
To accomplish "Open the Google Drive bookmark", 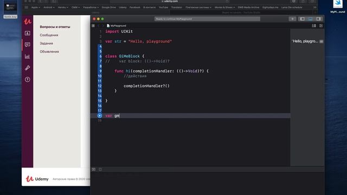I will pyautogui.click(x=108, y=7).
